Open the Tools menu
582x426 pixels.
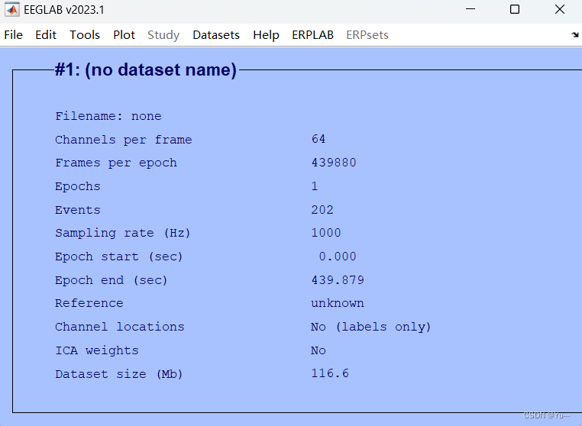85,35
